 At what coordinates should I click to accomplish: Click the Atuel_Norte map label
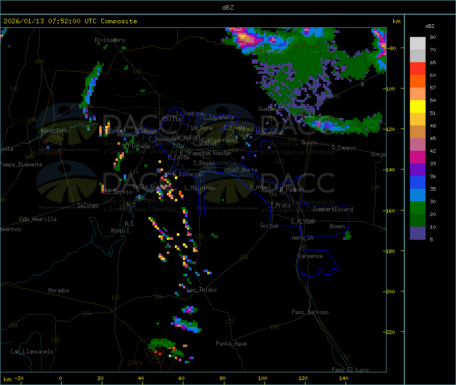click(241, 170)
